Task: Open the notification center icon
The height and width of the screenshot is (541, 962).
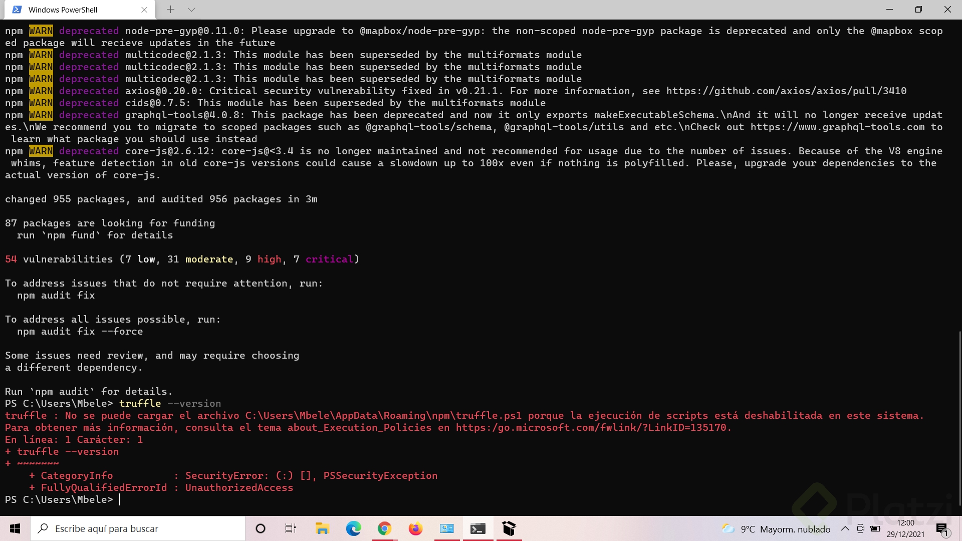Action: 941,528
